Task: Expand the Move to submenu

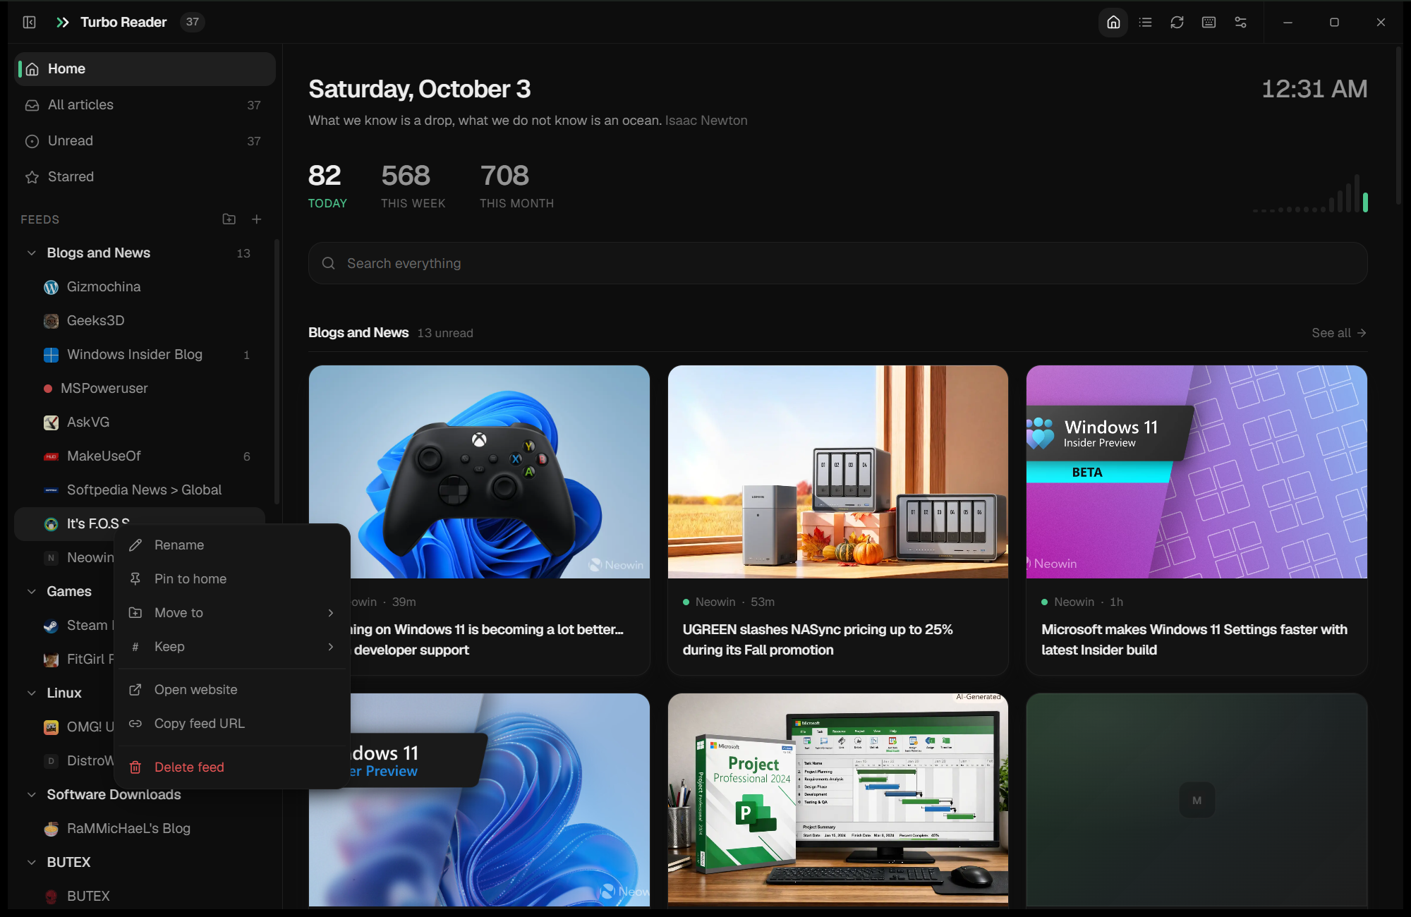Action: coord(232,612)
